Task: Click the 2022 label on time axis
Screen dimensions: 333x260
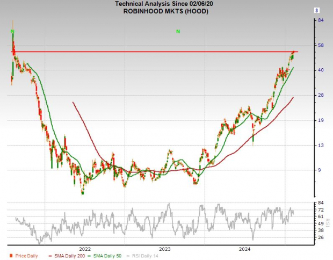Action: tap(84, 249)
